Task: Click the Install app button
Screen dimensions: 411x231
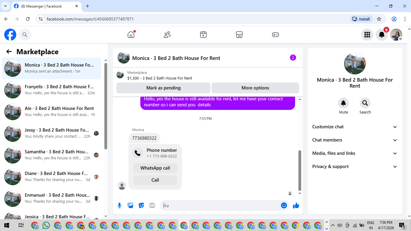Action: click(x=362, y=19)
